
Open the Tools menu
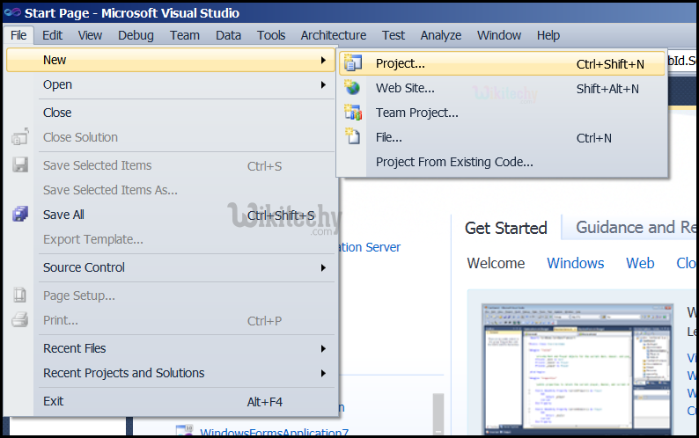pyautogui.click(x=271, y=35)
